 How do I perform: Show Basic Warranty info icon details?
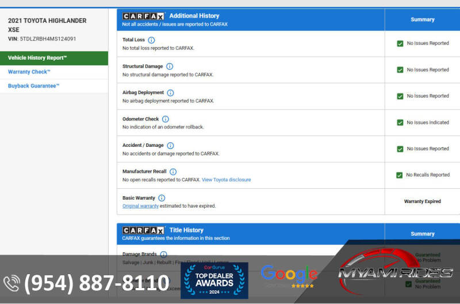tap(162, 198)
